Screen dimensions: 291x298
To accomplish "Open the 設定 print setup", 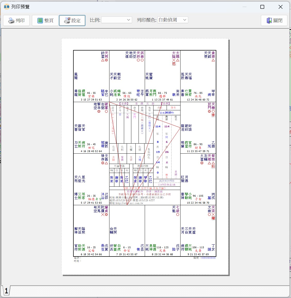I will (72, 21).
